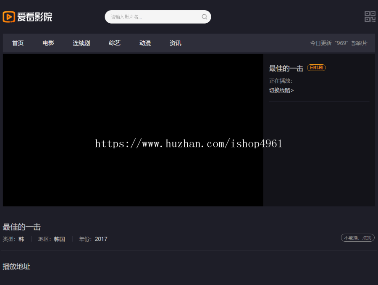
Task: Open the 韩国 region link
Action: click(x=59, y=239)
